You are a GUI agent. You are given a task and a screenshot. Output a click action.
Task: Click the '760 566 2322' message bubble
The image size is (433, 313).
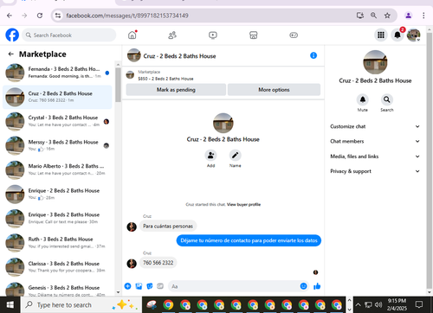coord(158,263)
